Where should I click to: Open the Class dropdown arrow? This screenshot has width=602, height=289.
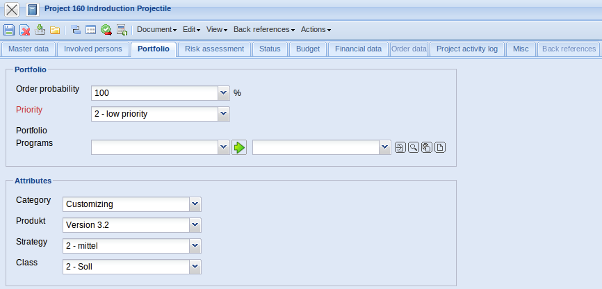point(195,267)
